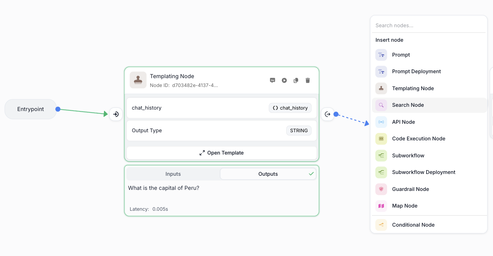Open the comment icon on Templating Node

point(272,80)
